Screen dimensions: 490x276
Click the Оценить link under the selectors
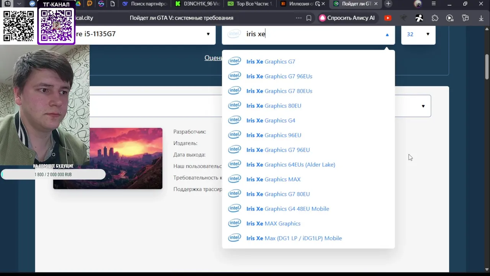pos(213,58)
